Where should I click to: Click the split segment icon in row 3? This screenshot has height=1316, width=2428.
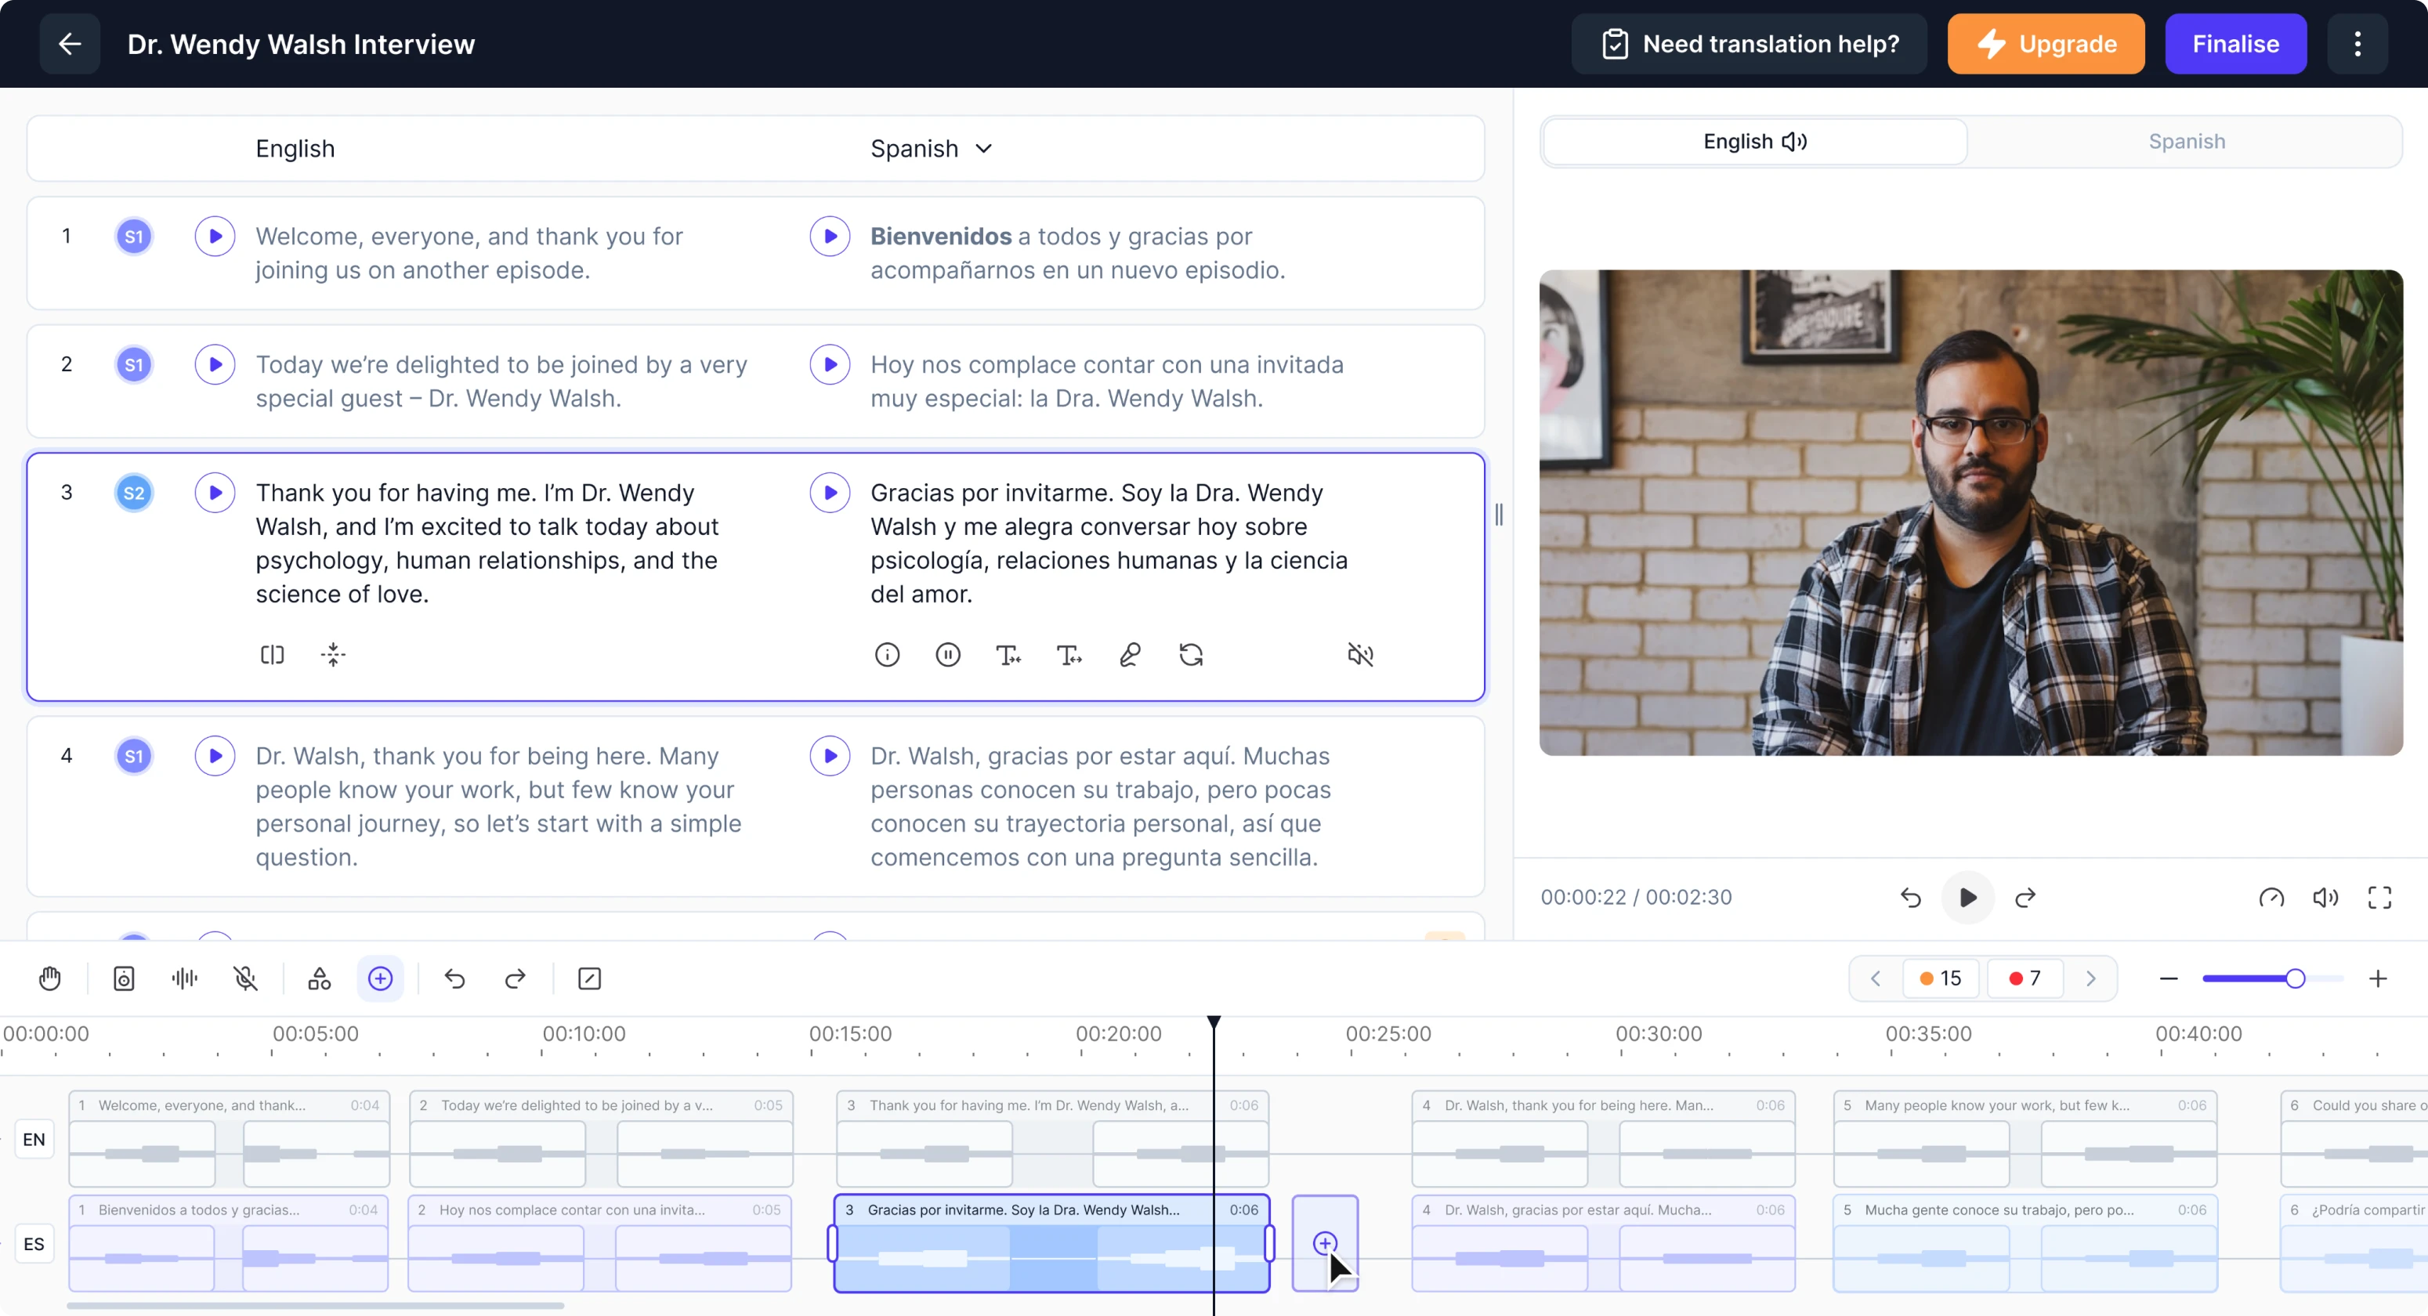pyautogui.click(x=273, y=654)
